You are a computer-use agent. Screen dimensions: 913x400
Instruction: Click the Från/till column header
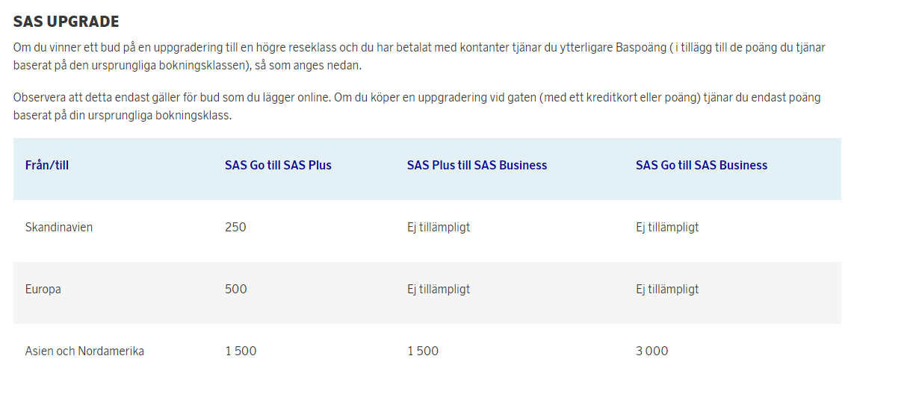(47, 165)
